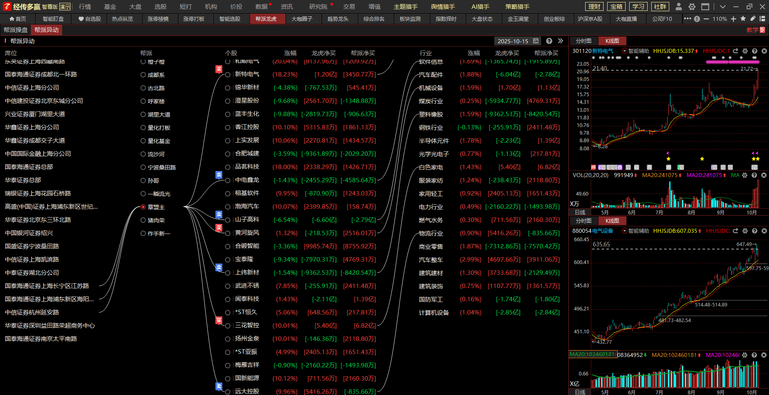
Task: Open the 涨停打板 tab
Action: (194, 19)
